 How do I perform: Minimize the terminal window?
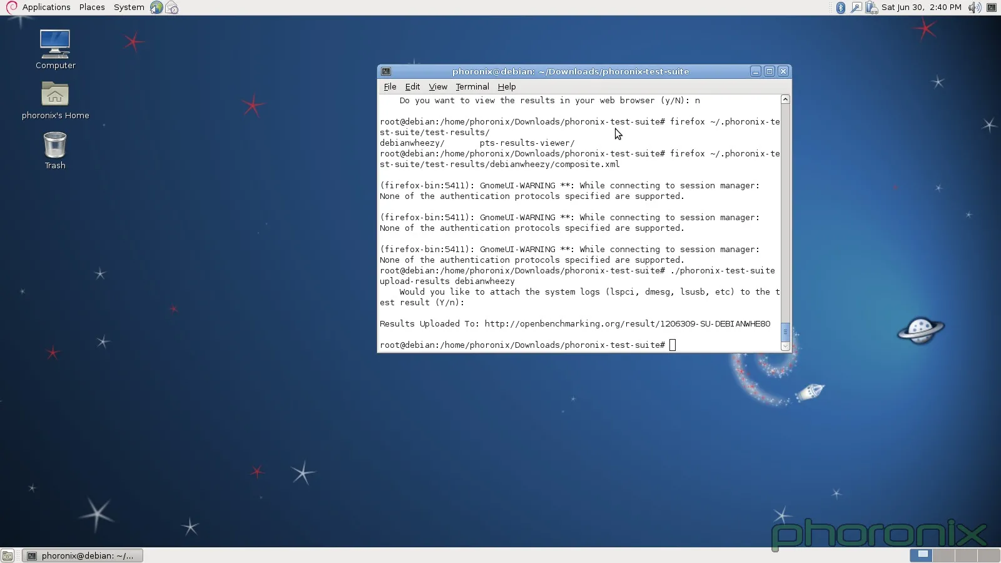pyautogui.click(x=756, y=71)
